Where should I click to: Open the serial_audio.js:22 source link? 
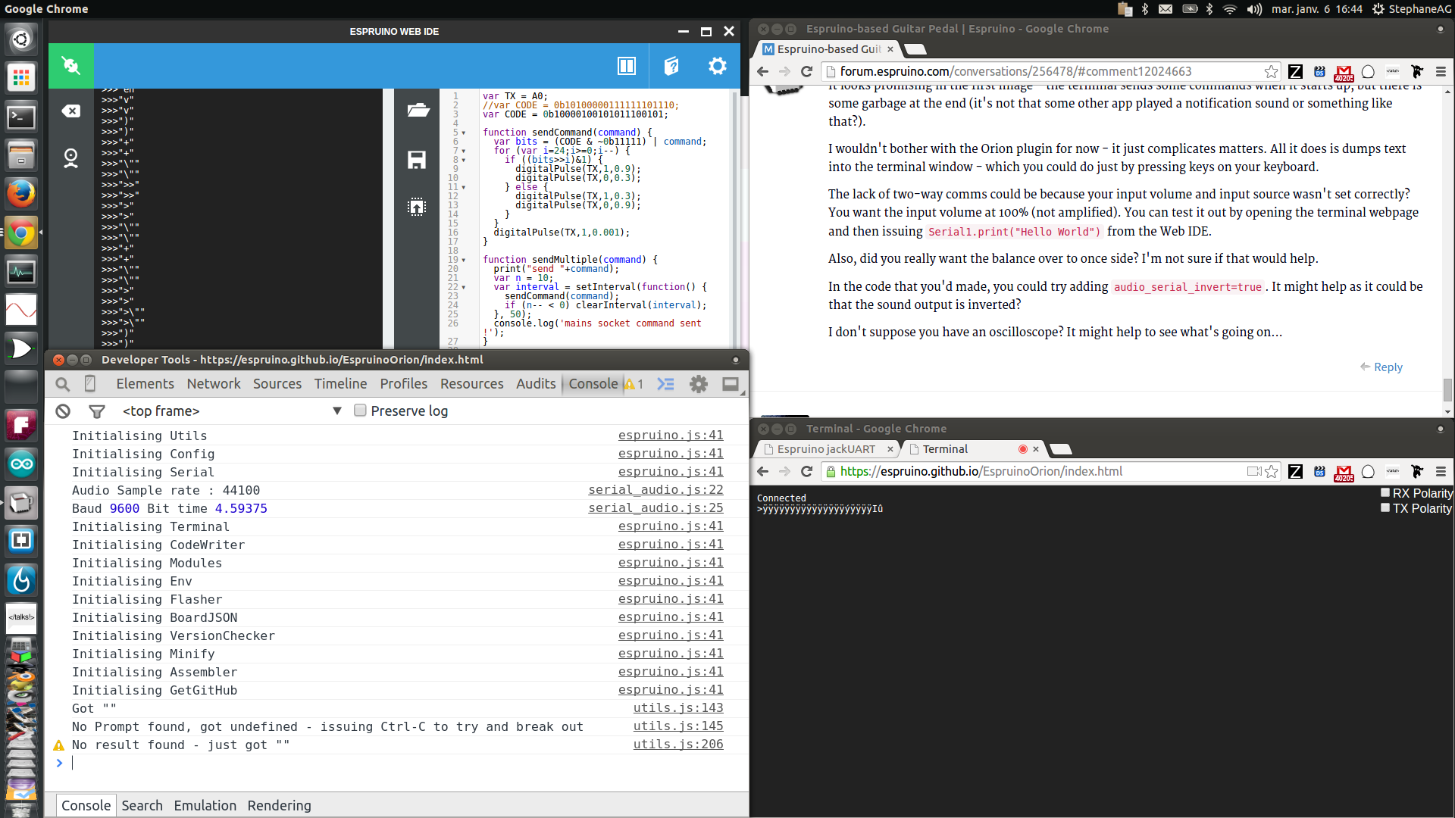(x=656, y=490)
